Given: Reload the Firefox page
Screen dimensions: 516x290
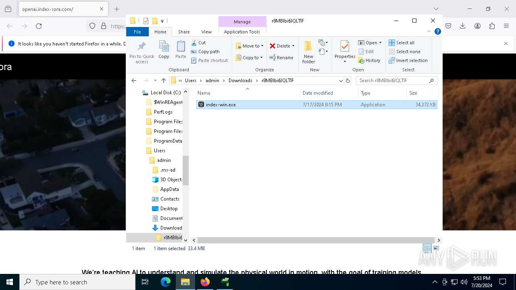Looking at the screenshot, I should [x=39, y=26].
